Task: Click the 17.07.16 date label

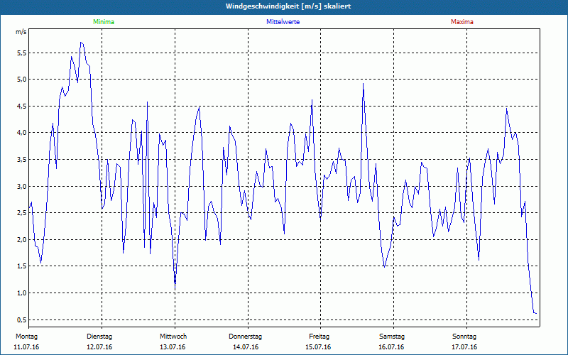Action: [464, 347]
